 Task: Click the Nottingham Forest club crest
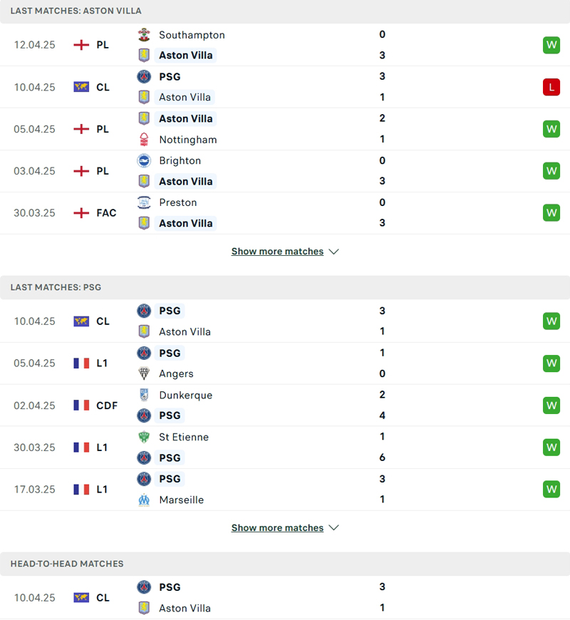(144, 139)
